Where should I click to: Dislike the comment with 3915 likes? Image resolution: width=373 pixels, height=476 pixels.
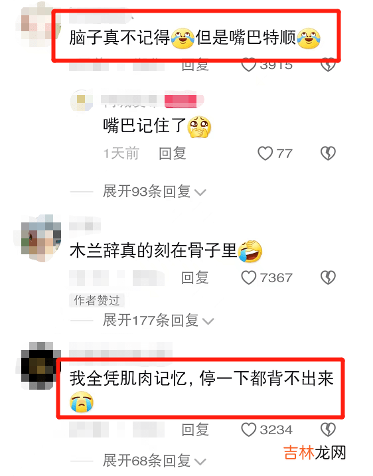328,64
